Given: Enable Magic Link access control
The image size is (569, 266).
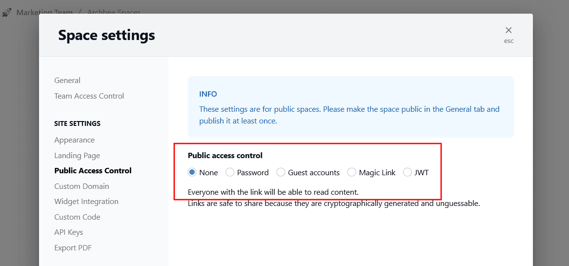Looking at the screenshot, I should coord(351,172).
